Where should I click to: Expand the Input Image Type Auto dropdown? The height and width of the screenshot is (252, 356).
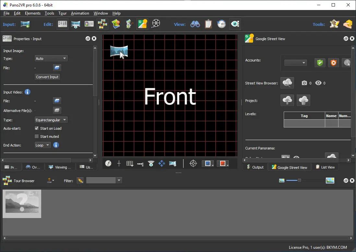point(51,59)
